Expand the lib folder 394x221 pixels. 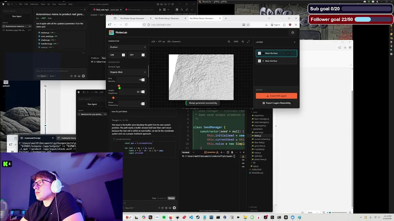point(253,163)
